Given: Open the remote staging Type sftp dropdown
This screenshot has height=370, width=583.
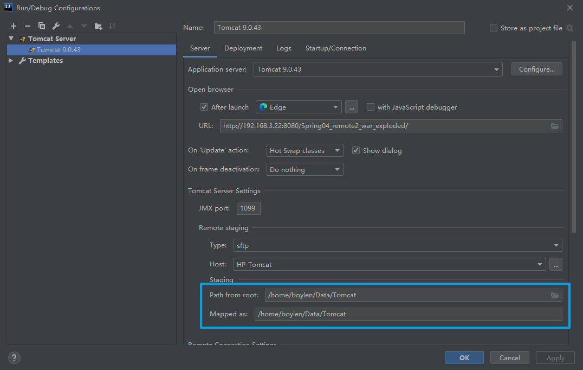Looking at the screenshot, I should click(x=398, y=245).
